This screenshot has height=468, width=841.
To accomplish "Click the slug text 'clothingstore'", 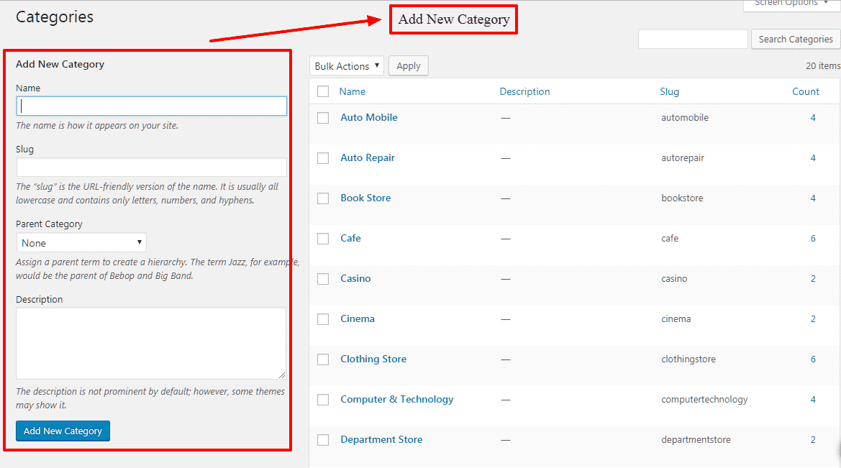I will coord(688,359).
